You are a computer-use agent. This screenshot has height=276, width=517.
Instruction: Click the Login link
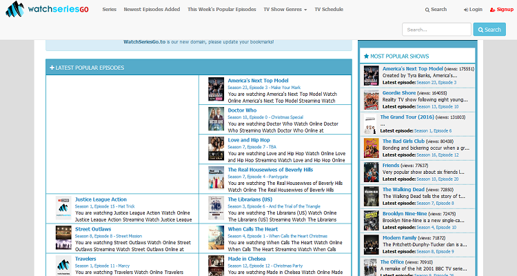coord(473,10)
